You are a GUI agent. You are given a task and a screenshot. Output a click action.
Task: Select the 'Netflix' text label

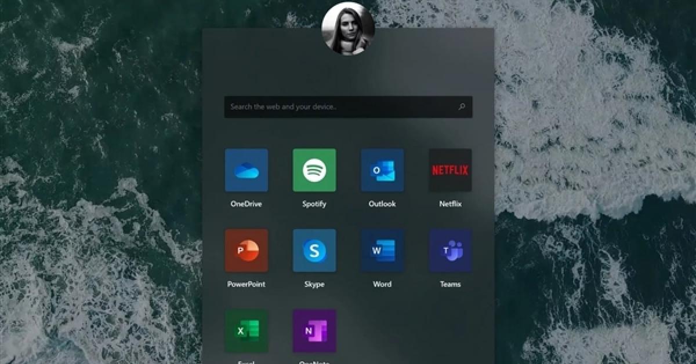[x=450, y=204]
